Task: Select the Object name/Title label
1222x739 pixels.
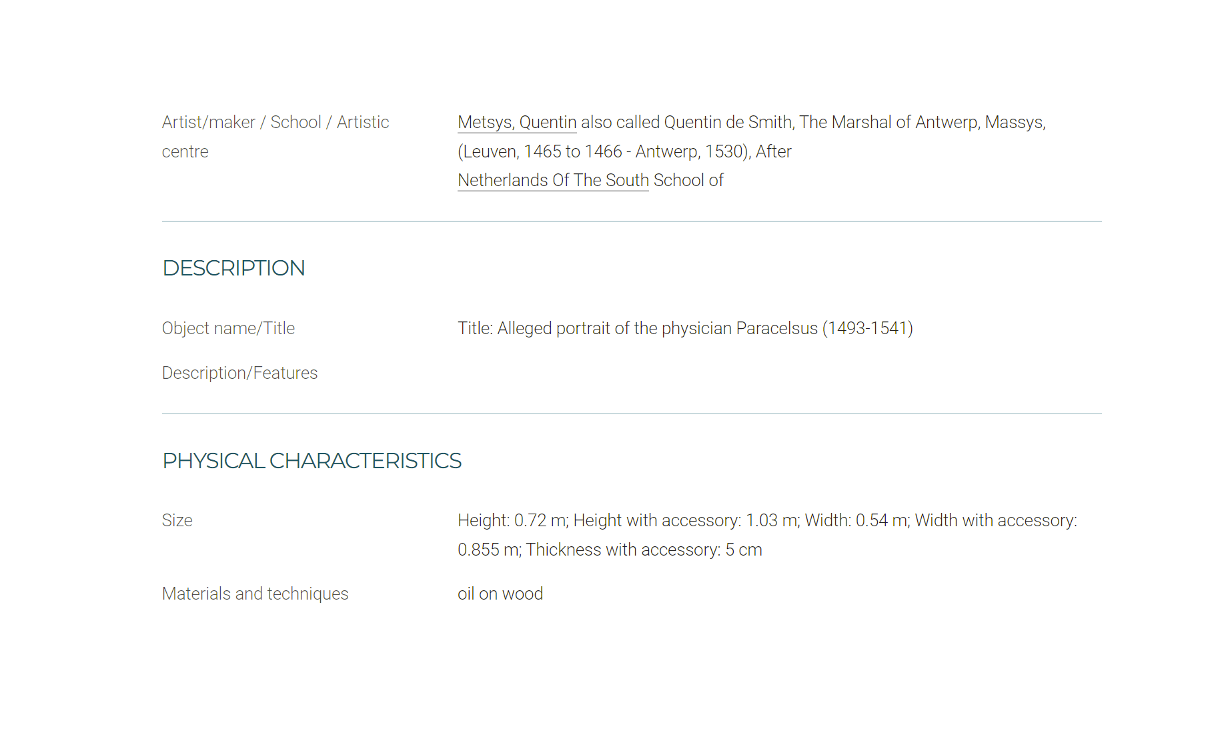Action: (x=228, y=328)
